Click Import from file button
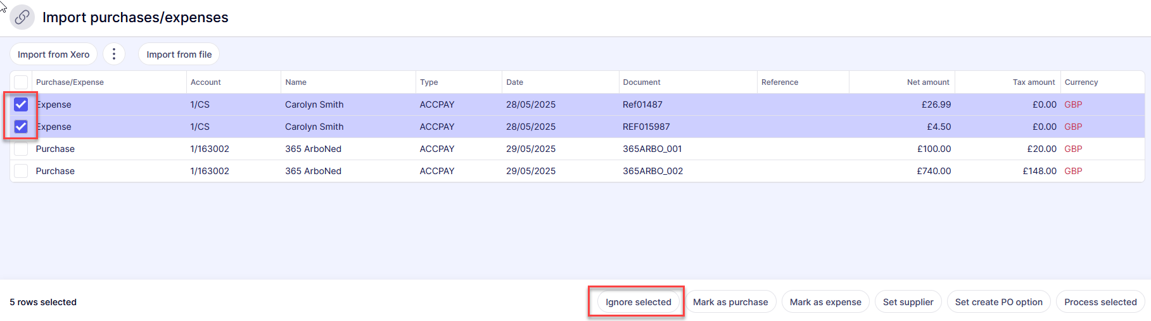The image size is (1151, 321). click(179, 54)
